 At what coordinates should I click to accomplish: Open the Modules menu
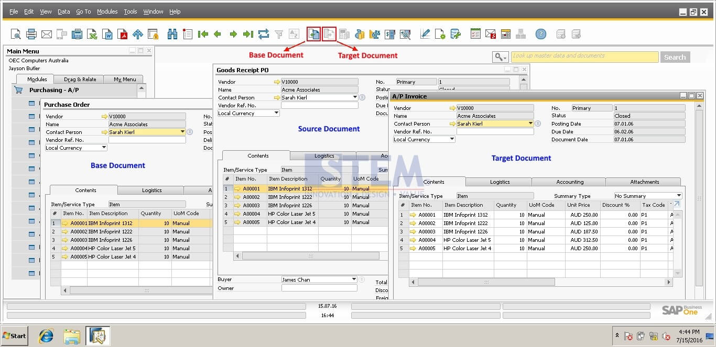(107, 12)
